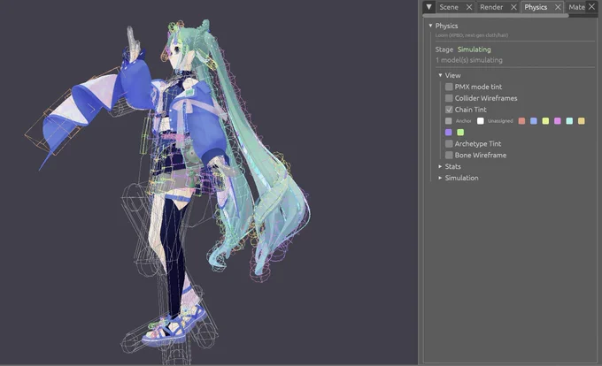Enable the Archetype Tint checkbox
602x366 pixels.
point(449,144)
